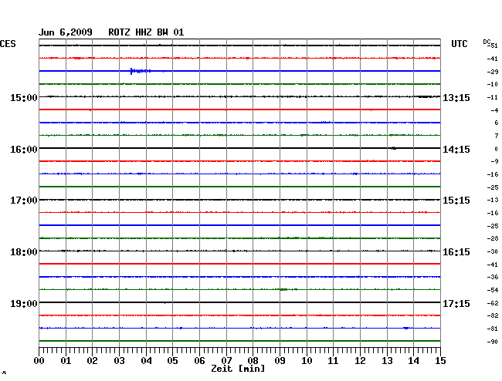This screenshot has height=381, width=502.
Task: Click the small black burst on 14:15 trace
Action: click(x=394, y=148)
